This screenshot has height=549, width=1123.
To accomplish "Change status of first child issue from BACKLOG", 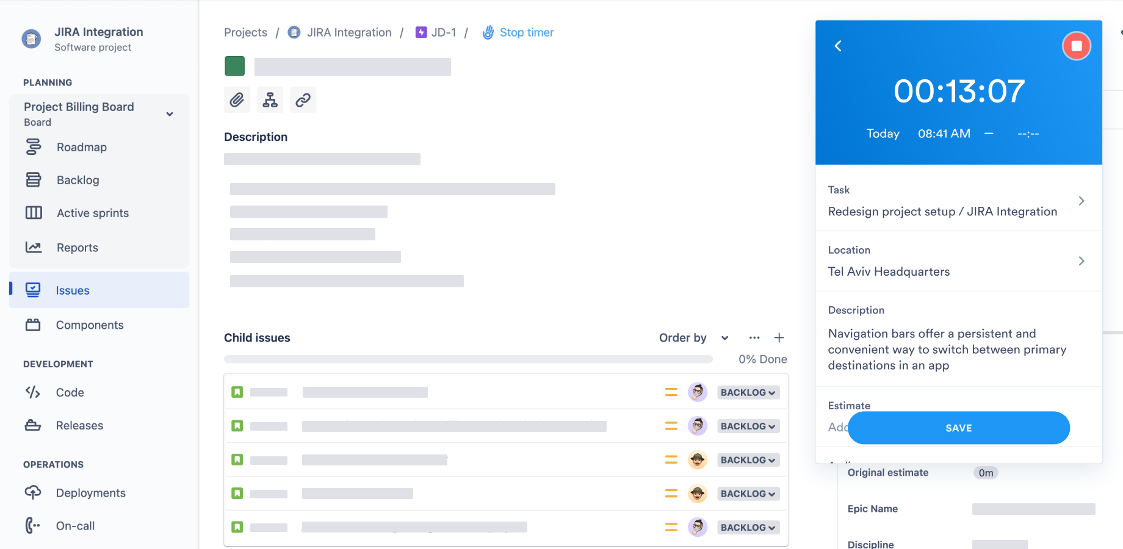I will tap(748, 392).
